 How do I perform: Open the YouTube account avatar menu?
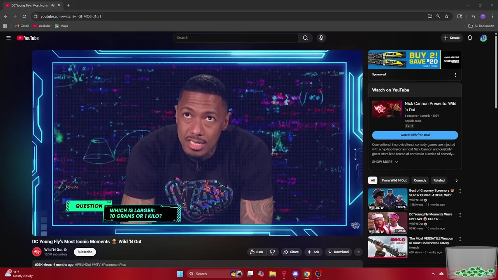pyautogui.click(x=483, y=38)
